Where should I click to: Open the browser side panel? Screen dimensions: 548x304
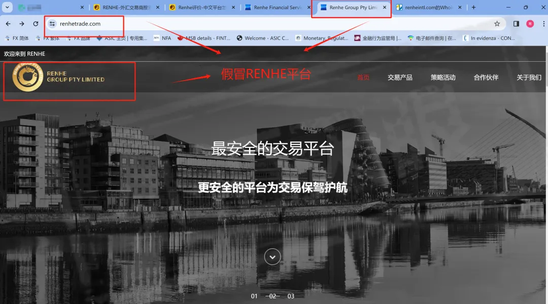[516, 24]
